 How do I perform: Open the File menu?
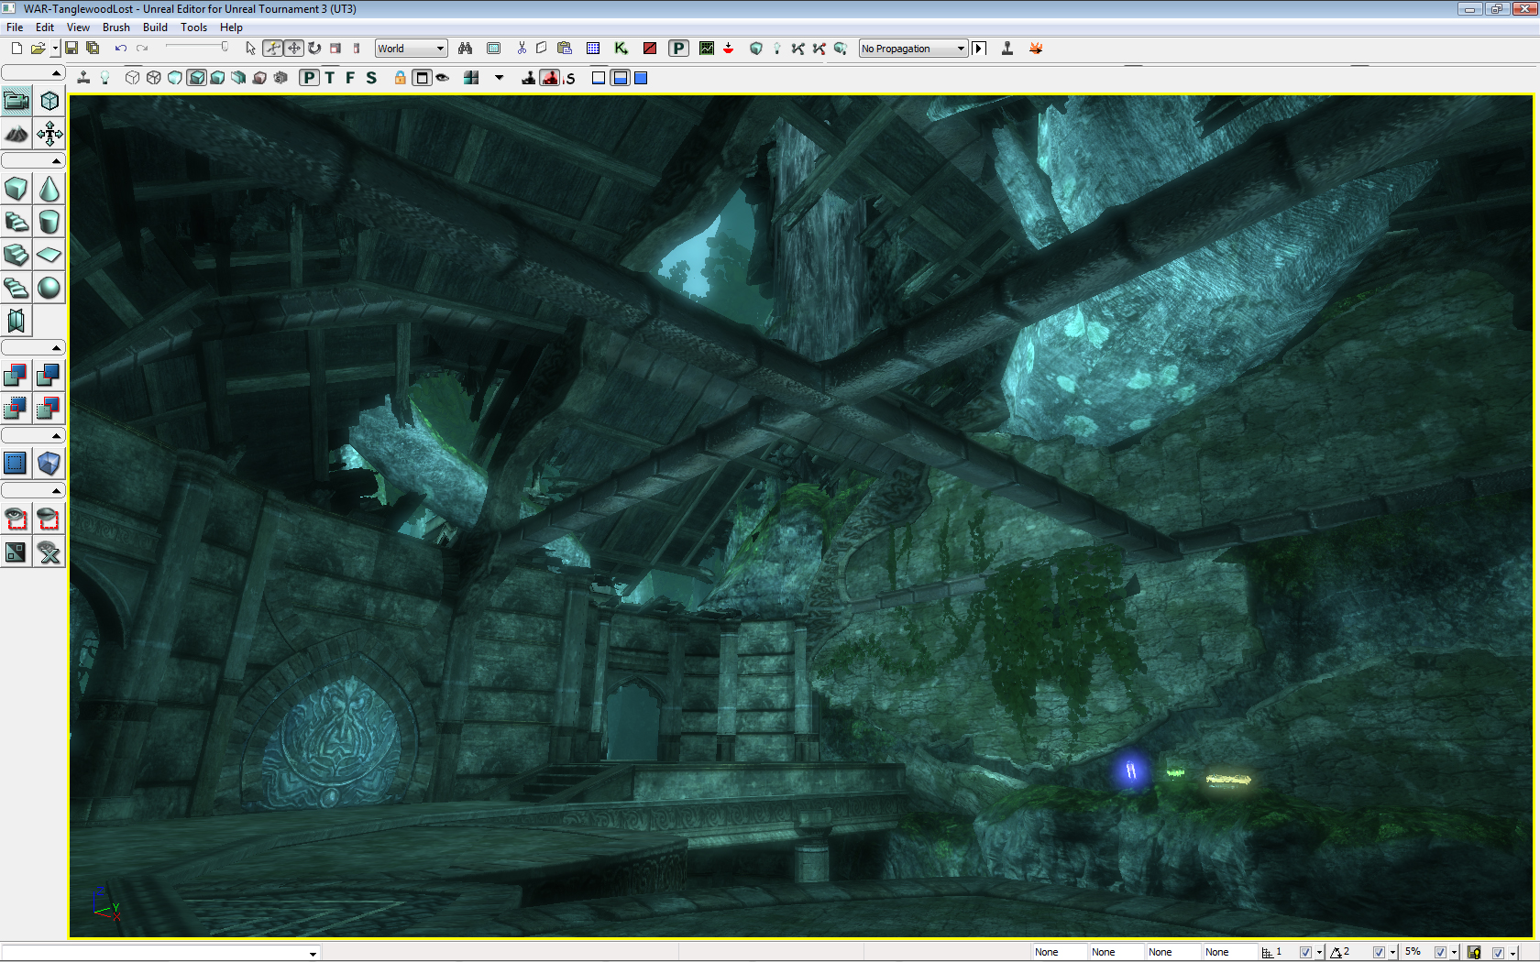click(15, 27)
